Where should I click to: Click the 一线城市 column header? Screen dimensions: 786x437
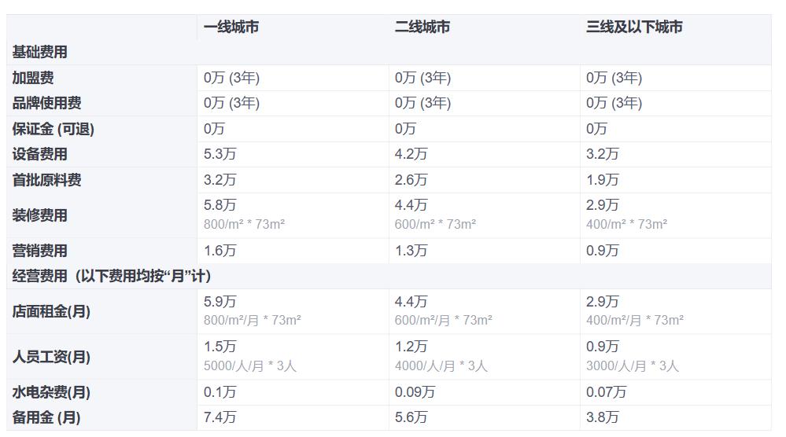(231, 27)
